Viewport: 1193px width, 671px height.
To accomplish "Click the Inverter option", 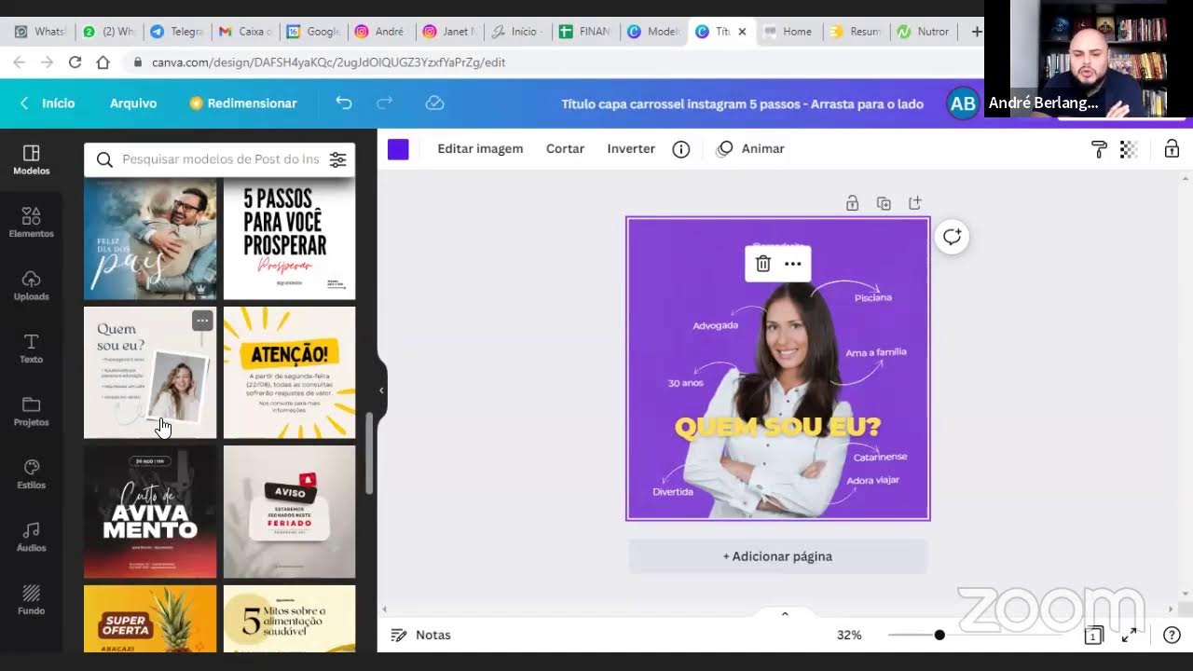I will [x=631, y=149].
